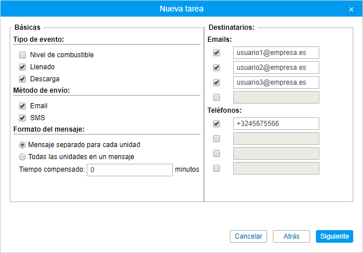Choose Todas las unidades en un mensaje
The width and height of the screenshot is (363, 253).
click(x=22, y=157)
